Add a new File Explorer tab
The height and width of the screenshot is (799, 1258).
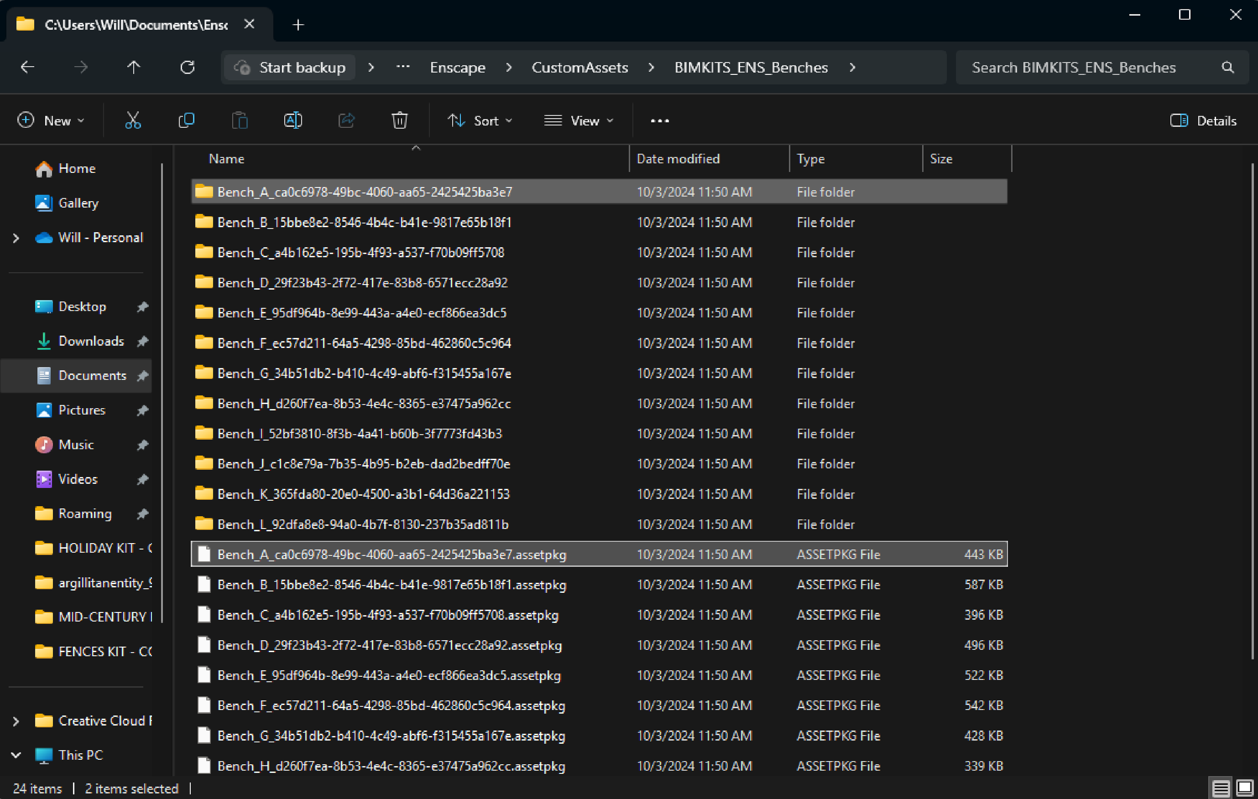[298, 25]
